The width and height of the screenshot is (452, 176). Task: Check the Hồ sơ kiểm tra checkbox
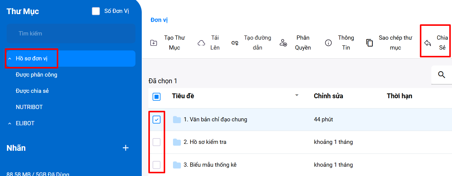point(156,142)
